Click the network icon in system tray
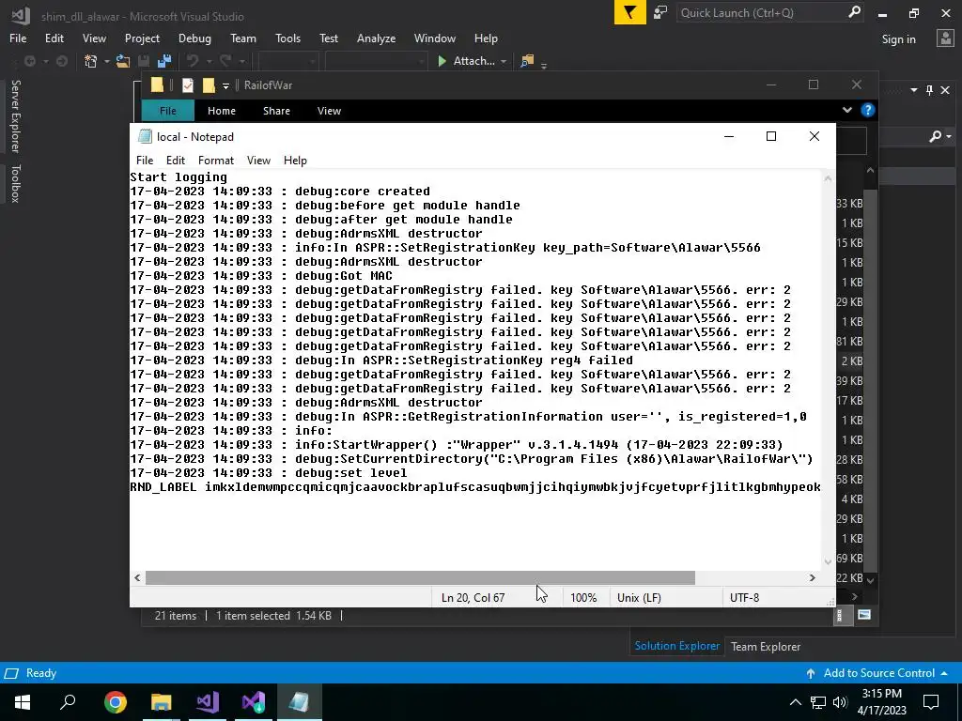 [818, 702]
